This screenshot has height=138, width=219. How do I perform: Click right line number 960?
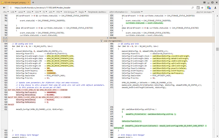(111, 56)
